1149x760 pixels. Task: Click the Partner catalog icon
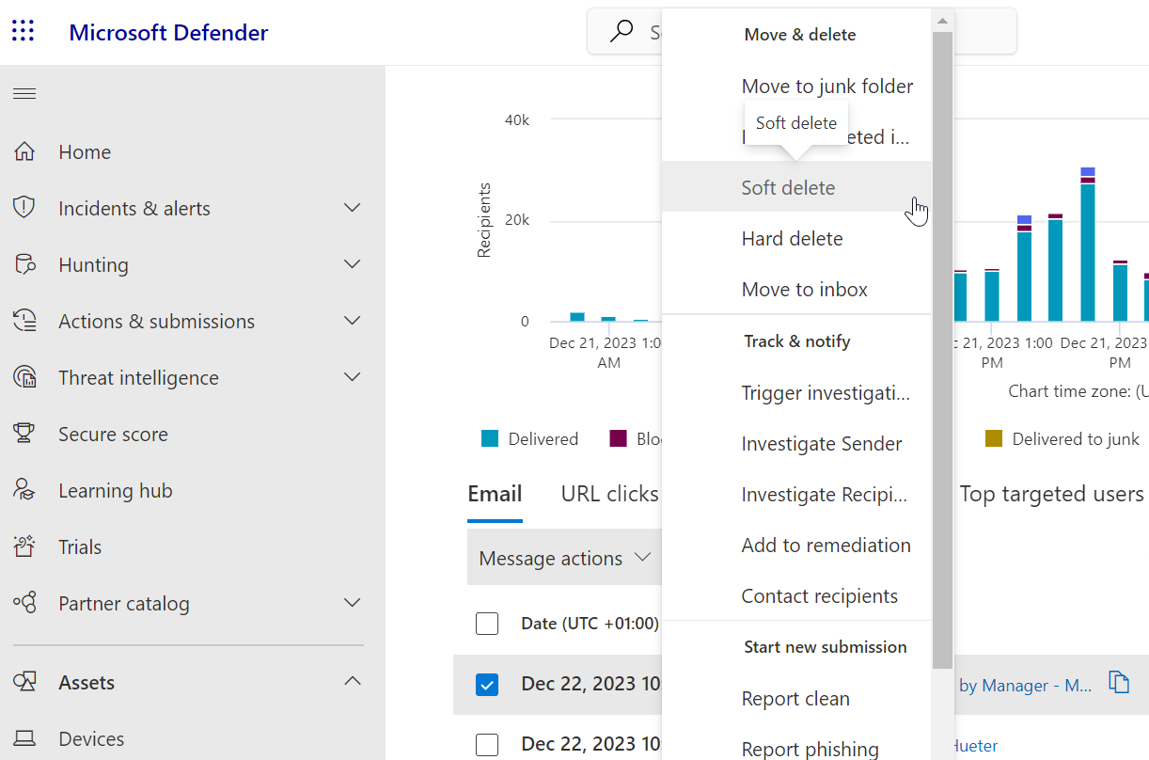[24, 603]
